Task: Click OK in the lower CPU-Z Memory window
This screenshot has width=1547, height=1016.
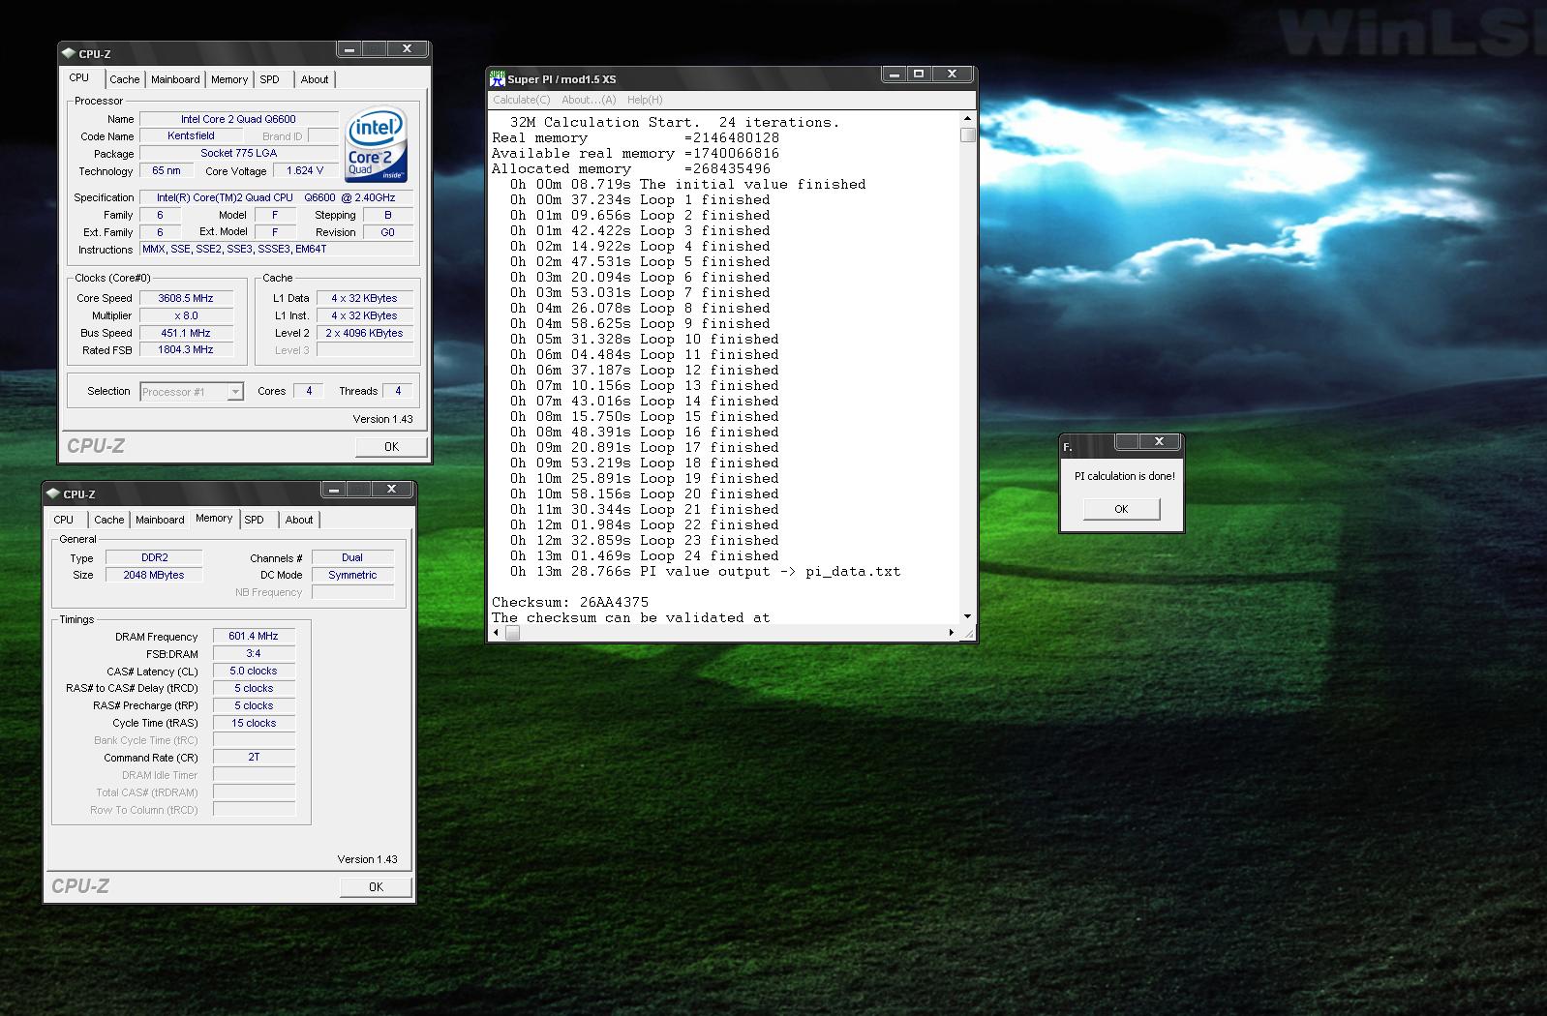Action: (376, 886)
